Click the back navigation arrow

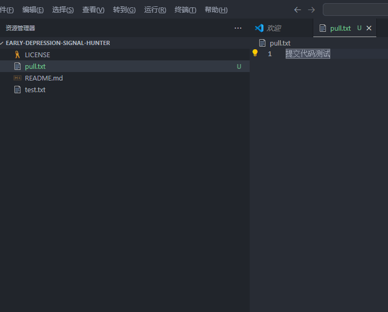coord(297,10)
